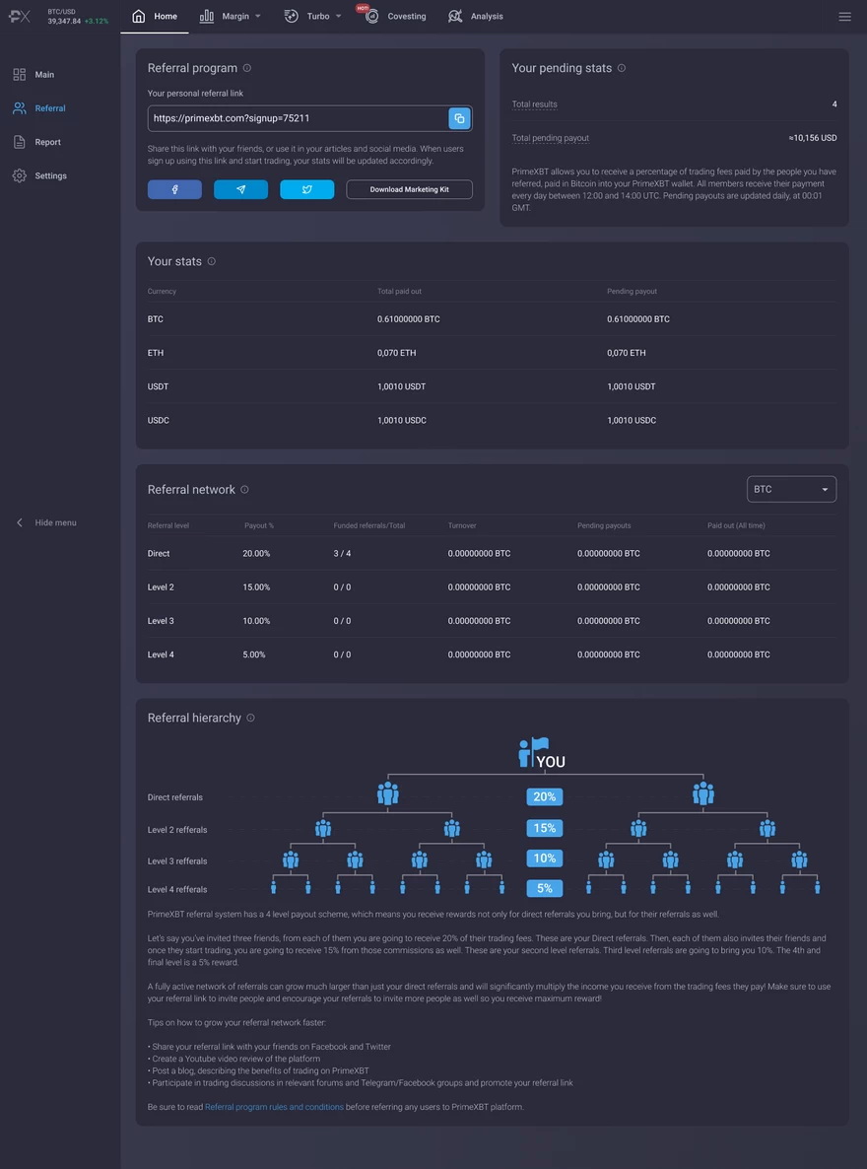Screen dimensions: 867x1169
Task: Open the hamburger menu icon
Action: click(x=844, y=17)
